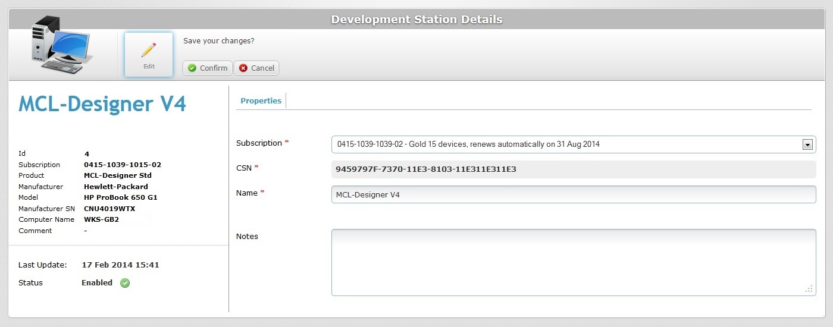
Task: Click the Edit pencil button
Action: [x=149, y=55]
